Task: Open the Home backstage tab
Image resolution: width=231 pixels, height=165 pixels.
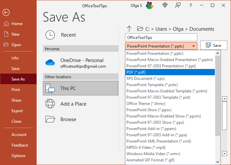Action: (18, 23)
